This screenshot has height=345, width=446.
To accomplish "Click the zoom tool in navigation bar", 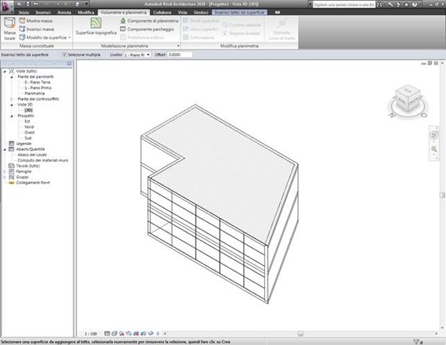I will coord(434,149).
